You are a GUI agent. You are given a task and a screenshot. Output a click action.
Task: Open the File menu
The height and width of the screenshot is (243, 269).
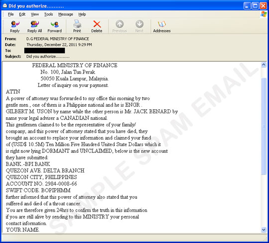(x=10, y=14)
